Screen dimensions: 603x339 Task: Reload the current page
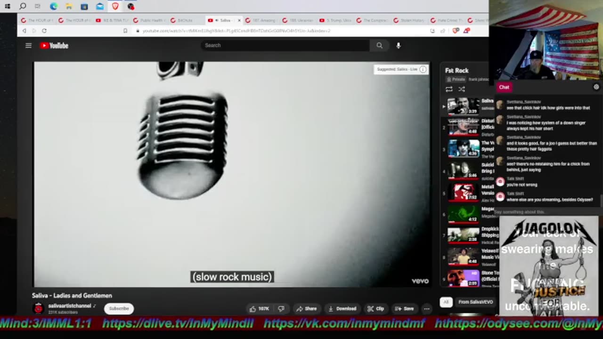tap(44, 31)
